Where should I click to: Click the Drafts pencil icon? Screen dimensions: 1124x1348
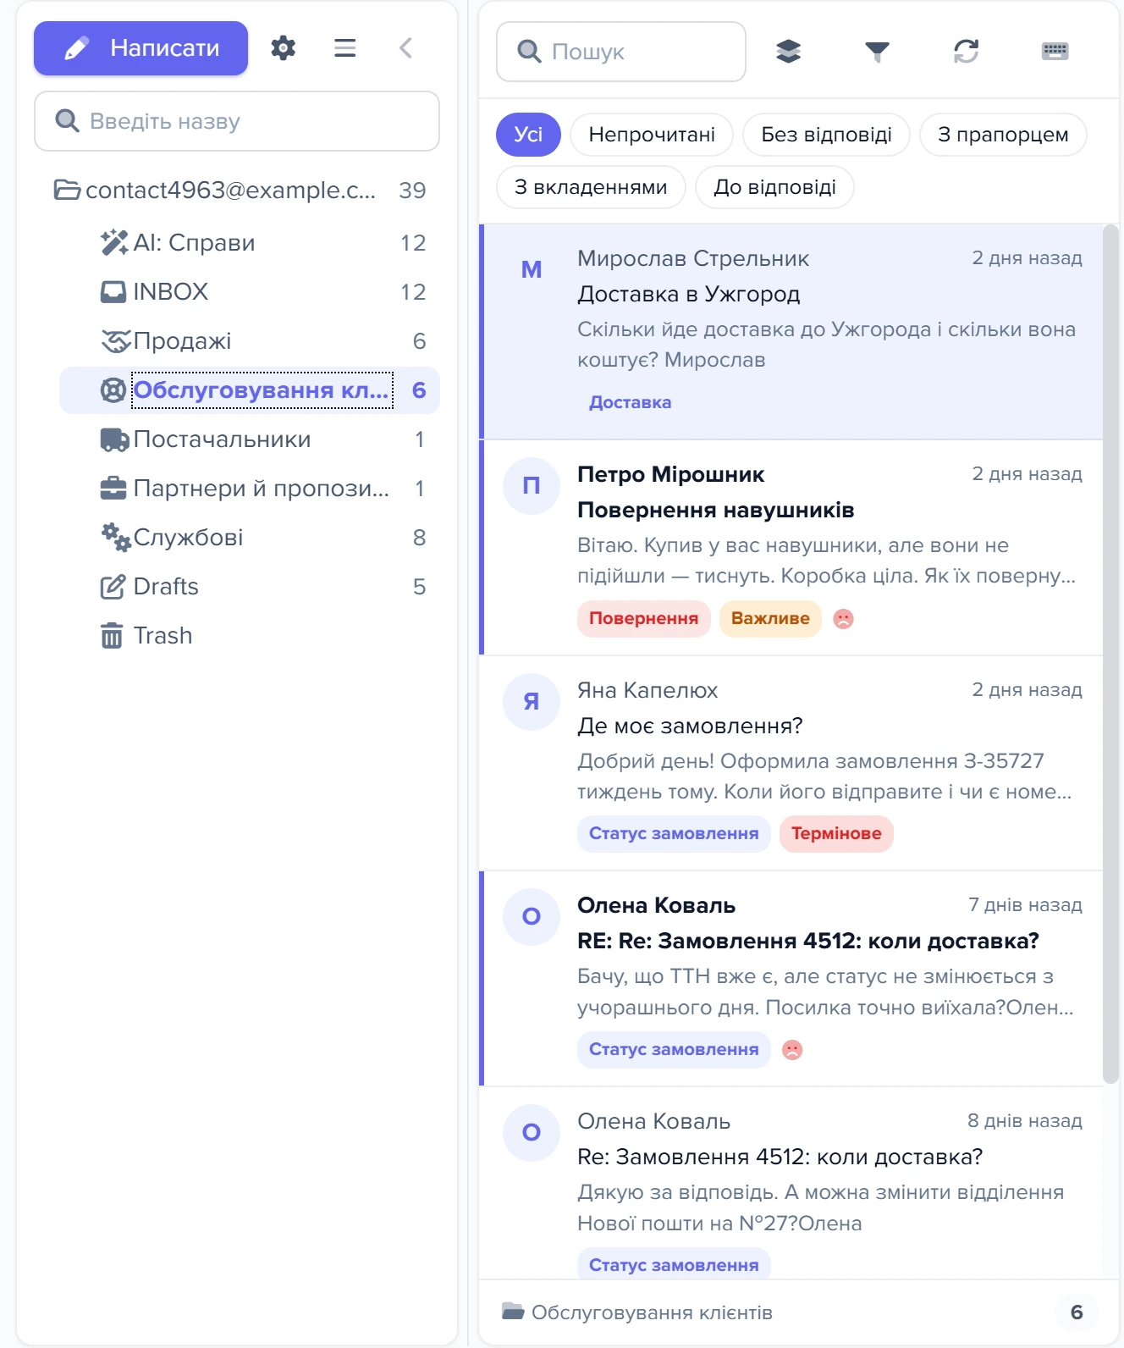point(113,587)
